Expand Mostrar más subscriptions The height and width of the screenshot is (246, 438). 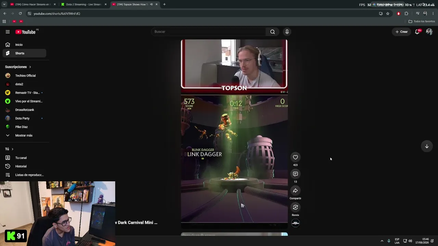point(24,135)
